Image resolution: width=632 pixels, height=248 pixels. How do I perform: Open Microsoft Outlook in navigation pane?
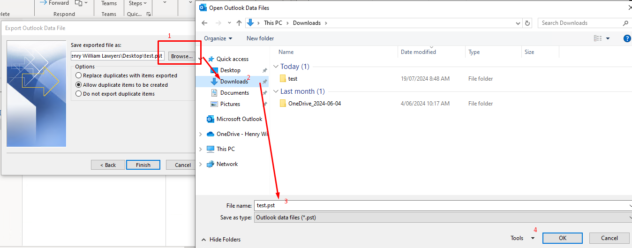coord(239,119)
